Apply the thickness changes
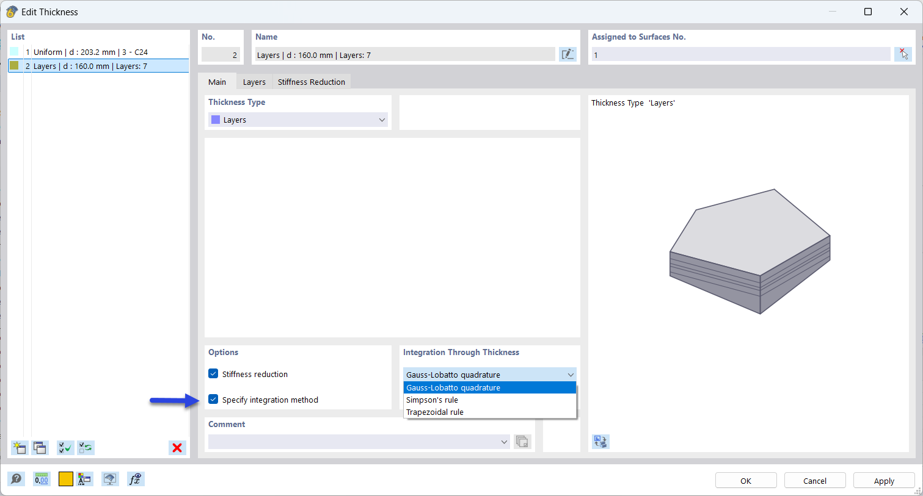The image size is (923, 496). tap(884, 480)
